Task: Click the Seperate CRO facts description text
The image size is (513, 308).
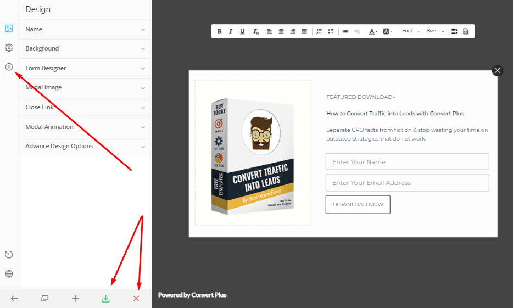Action: pyautogui.click(x=407, y=134)
